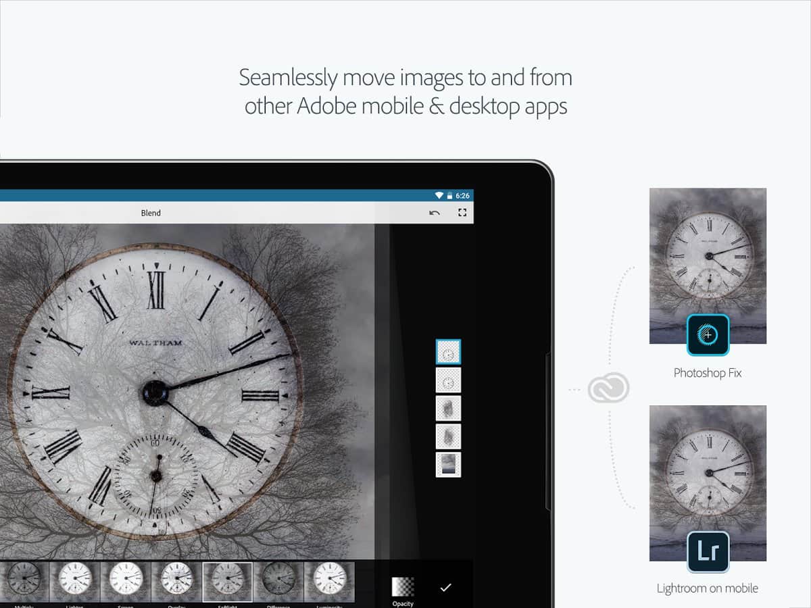This screenshot has height=608, width=811.
Task: Select the Screen blend mode thumbnail
Action: tap(126, 582)
